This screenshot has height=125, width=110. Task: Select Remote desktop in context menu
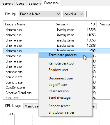65,63
